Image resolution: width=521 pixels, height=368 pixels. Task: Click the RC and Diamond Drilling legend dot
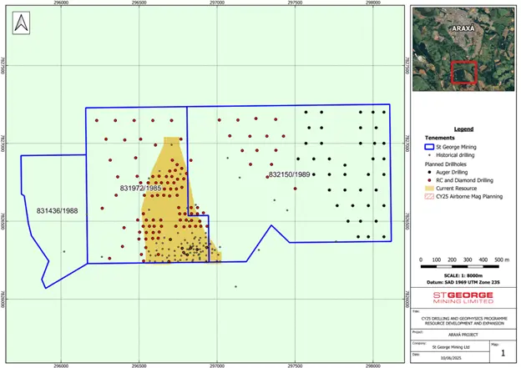(429, 180)
